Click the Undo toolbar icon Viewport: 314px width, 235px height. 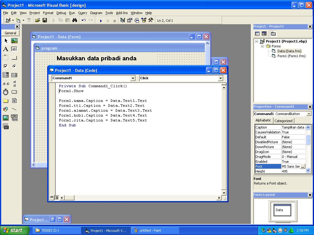point(84,21)
